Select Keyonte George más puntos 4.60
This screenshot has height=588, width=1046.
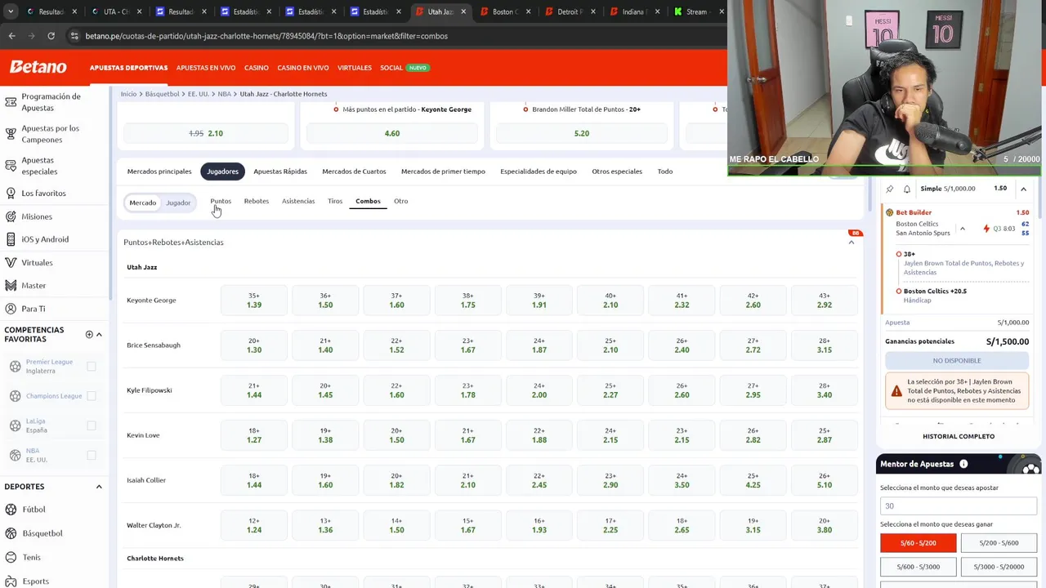(x=392, y=133)
